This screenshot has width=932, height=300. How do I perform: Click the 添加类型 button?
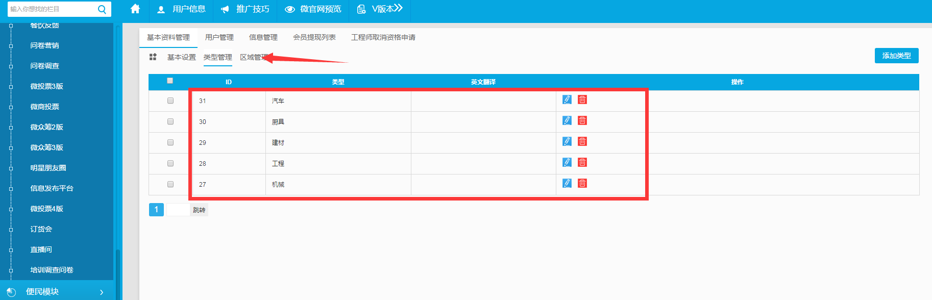click(896, 56)
